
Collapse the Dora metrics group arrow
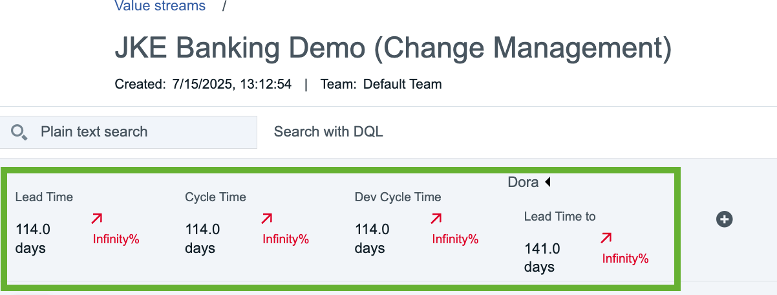[548, 182]
